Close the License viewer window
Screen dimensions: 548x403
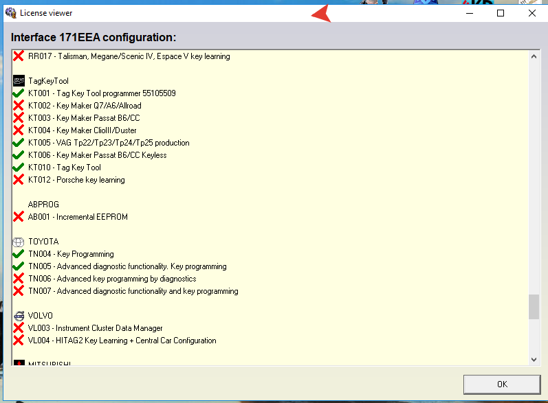[532, 13]
